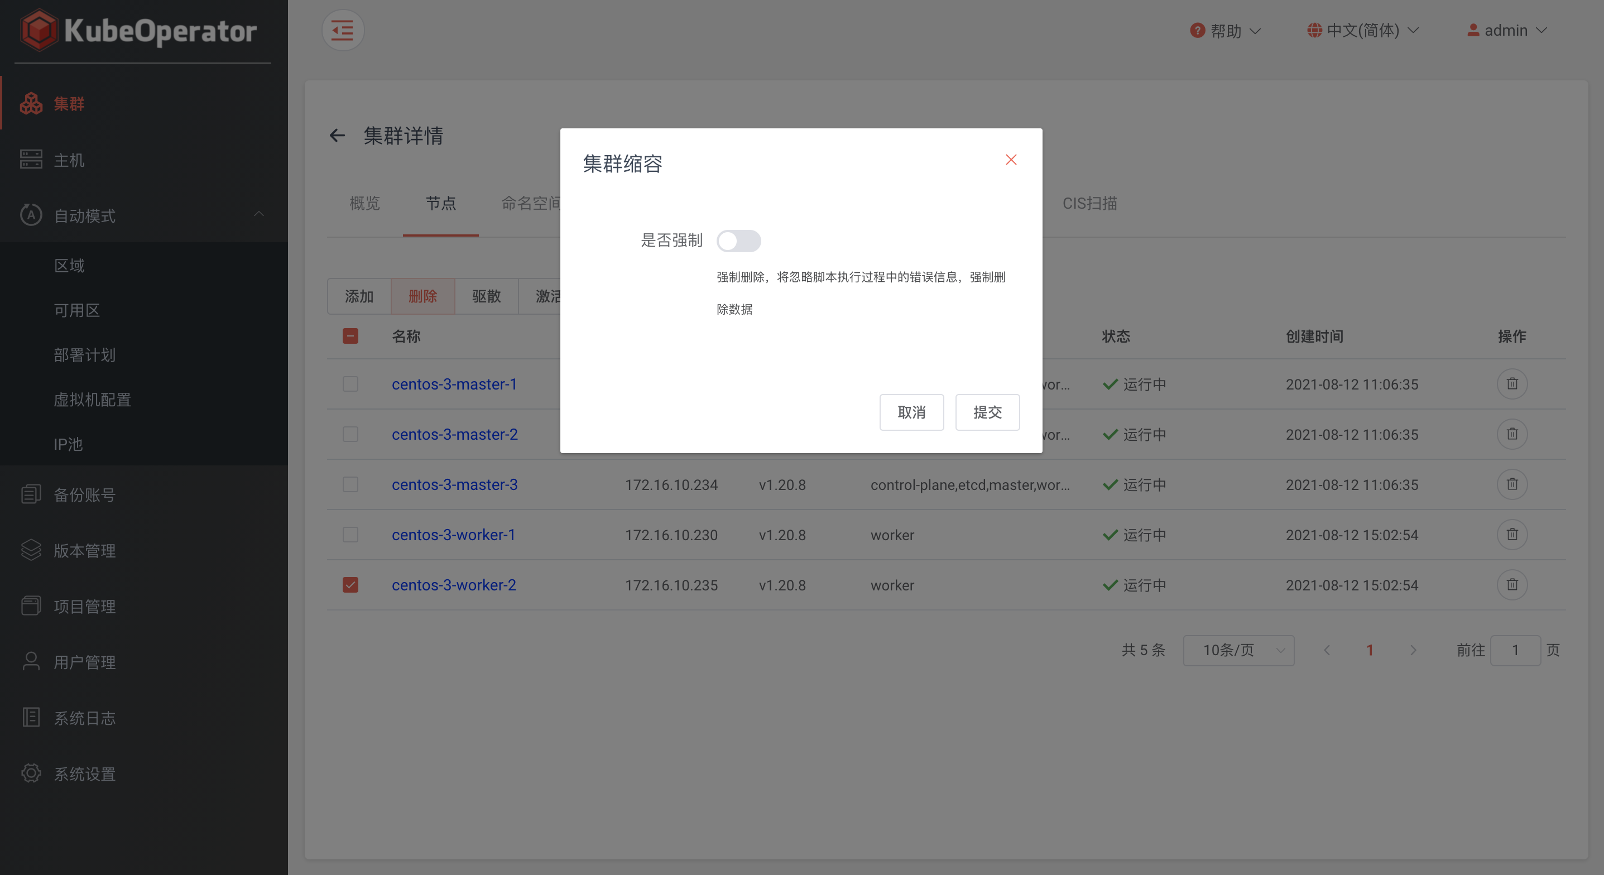1604x875 pixels.
Task: Click the trash icon for centos-3-worker-2
Action: [1511, 584]
